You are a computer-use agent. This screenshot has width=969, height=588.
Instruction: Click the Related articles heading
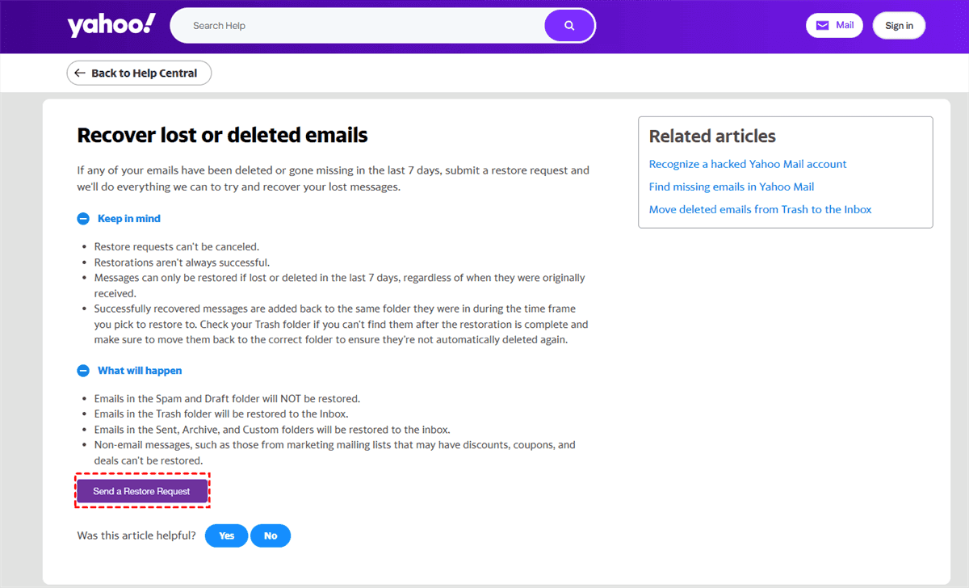[712, 136]
